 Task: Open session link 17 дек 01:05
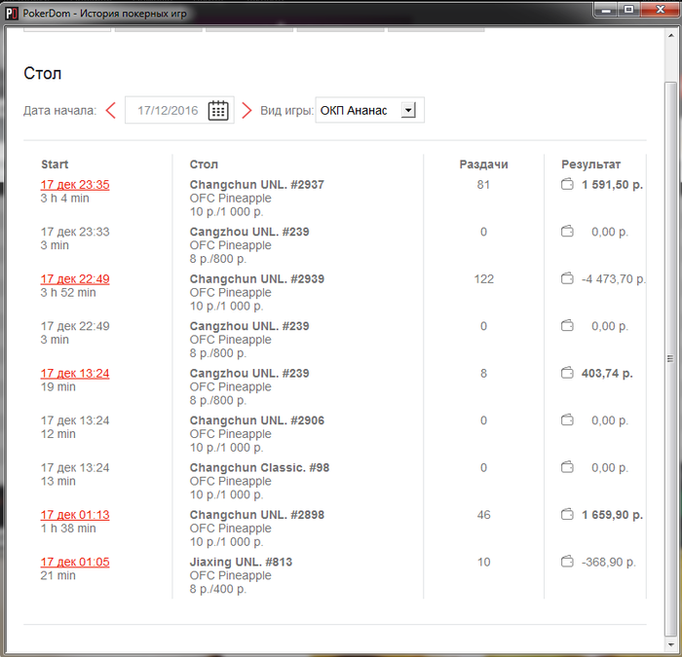pyautogui.click(x=75, y=563)
